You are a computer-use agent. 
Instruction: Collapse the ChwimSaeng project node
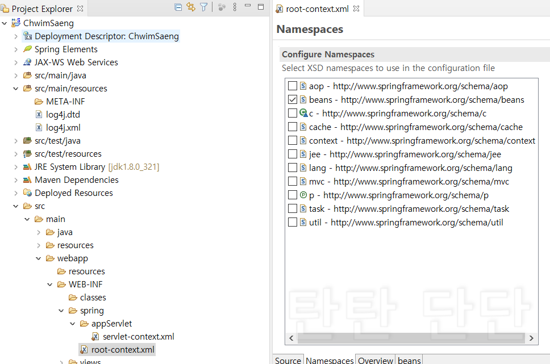5,23
